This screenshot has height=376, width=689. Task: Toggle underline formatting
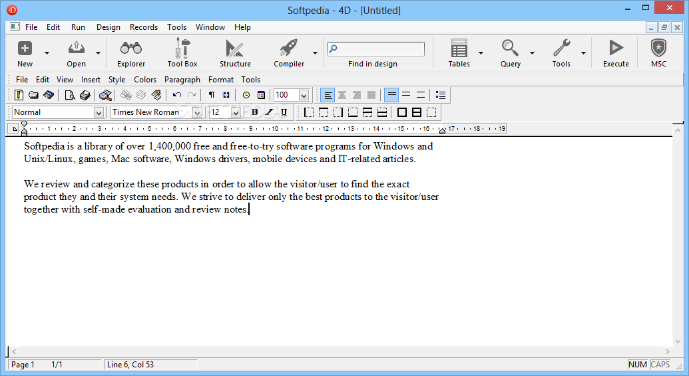284,112
